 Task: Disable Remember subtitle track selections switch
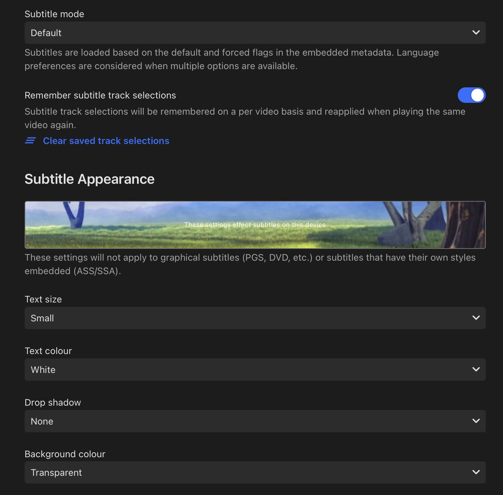(x=471, y=95)
